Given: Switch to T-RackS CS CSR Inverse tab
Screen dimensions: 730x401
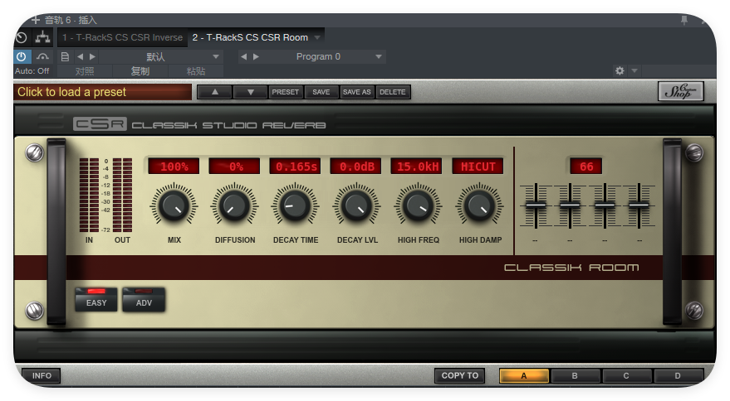Looking at the screenshot, I should click(x=122, y=37).
